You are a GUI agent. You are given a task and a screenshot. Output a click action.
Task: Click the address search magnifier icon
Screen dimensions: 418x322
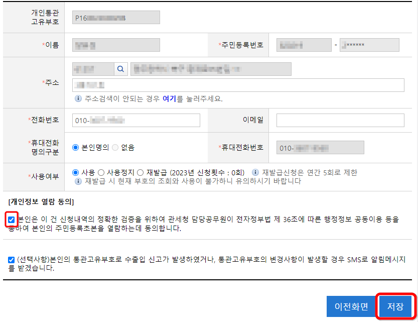tap(119, 68)
